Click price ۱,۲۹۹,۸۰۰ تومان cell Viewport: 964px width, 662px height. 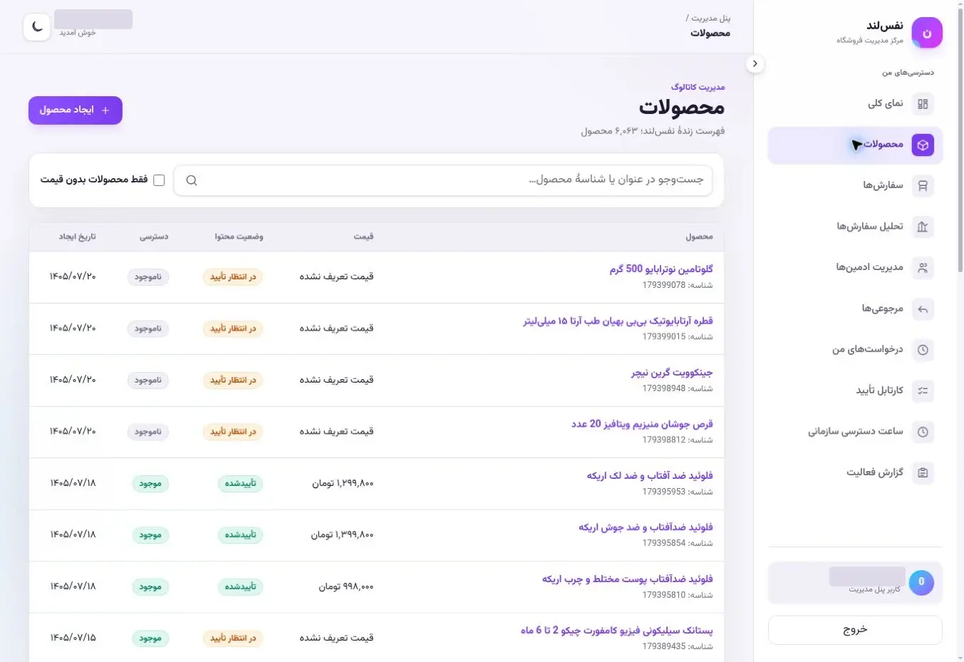click(x=343, y=484)
